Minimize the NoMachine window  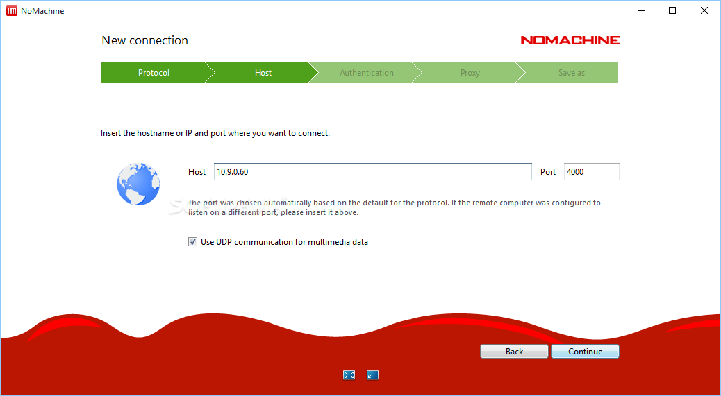(641, 10)
